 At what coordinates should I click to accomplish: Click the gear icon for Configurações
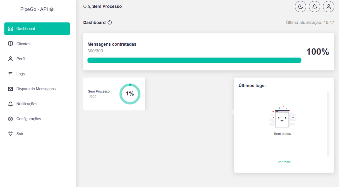click(10, 119)
